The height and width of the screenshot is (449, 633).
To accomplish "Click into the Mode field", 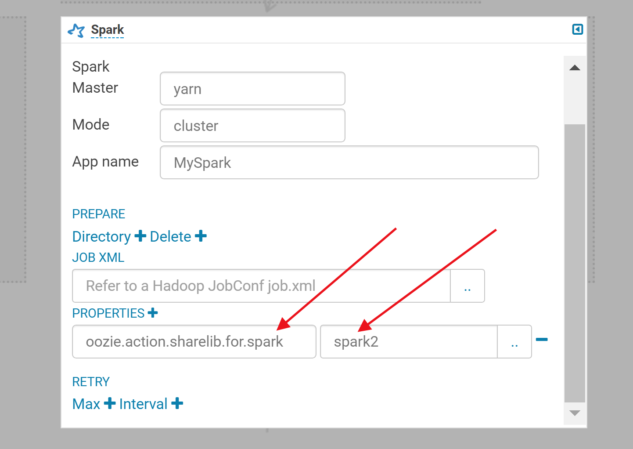I will [252, 126].
